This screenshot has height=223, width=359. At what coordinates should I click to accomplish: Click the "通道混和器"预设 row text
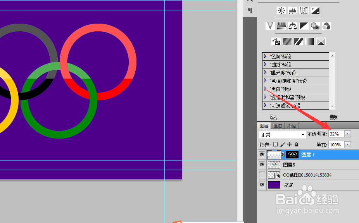pos(287,98)
